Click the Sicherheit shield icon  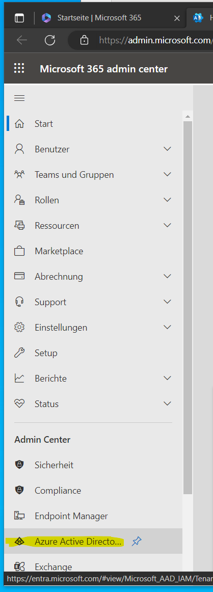pyautogui.click(x=19, y=465)
